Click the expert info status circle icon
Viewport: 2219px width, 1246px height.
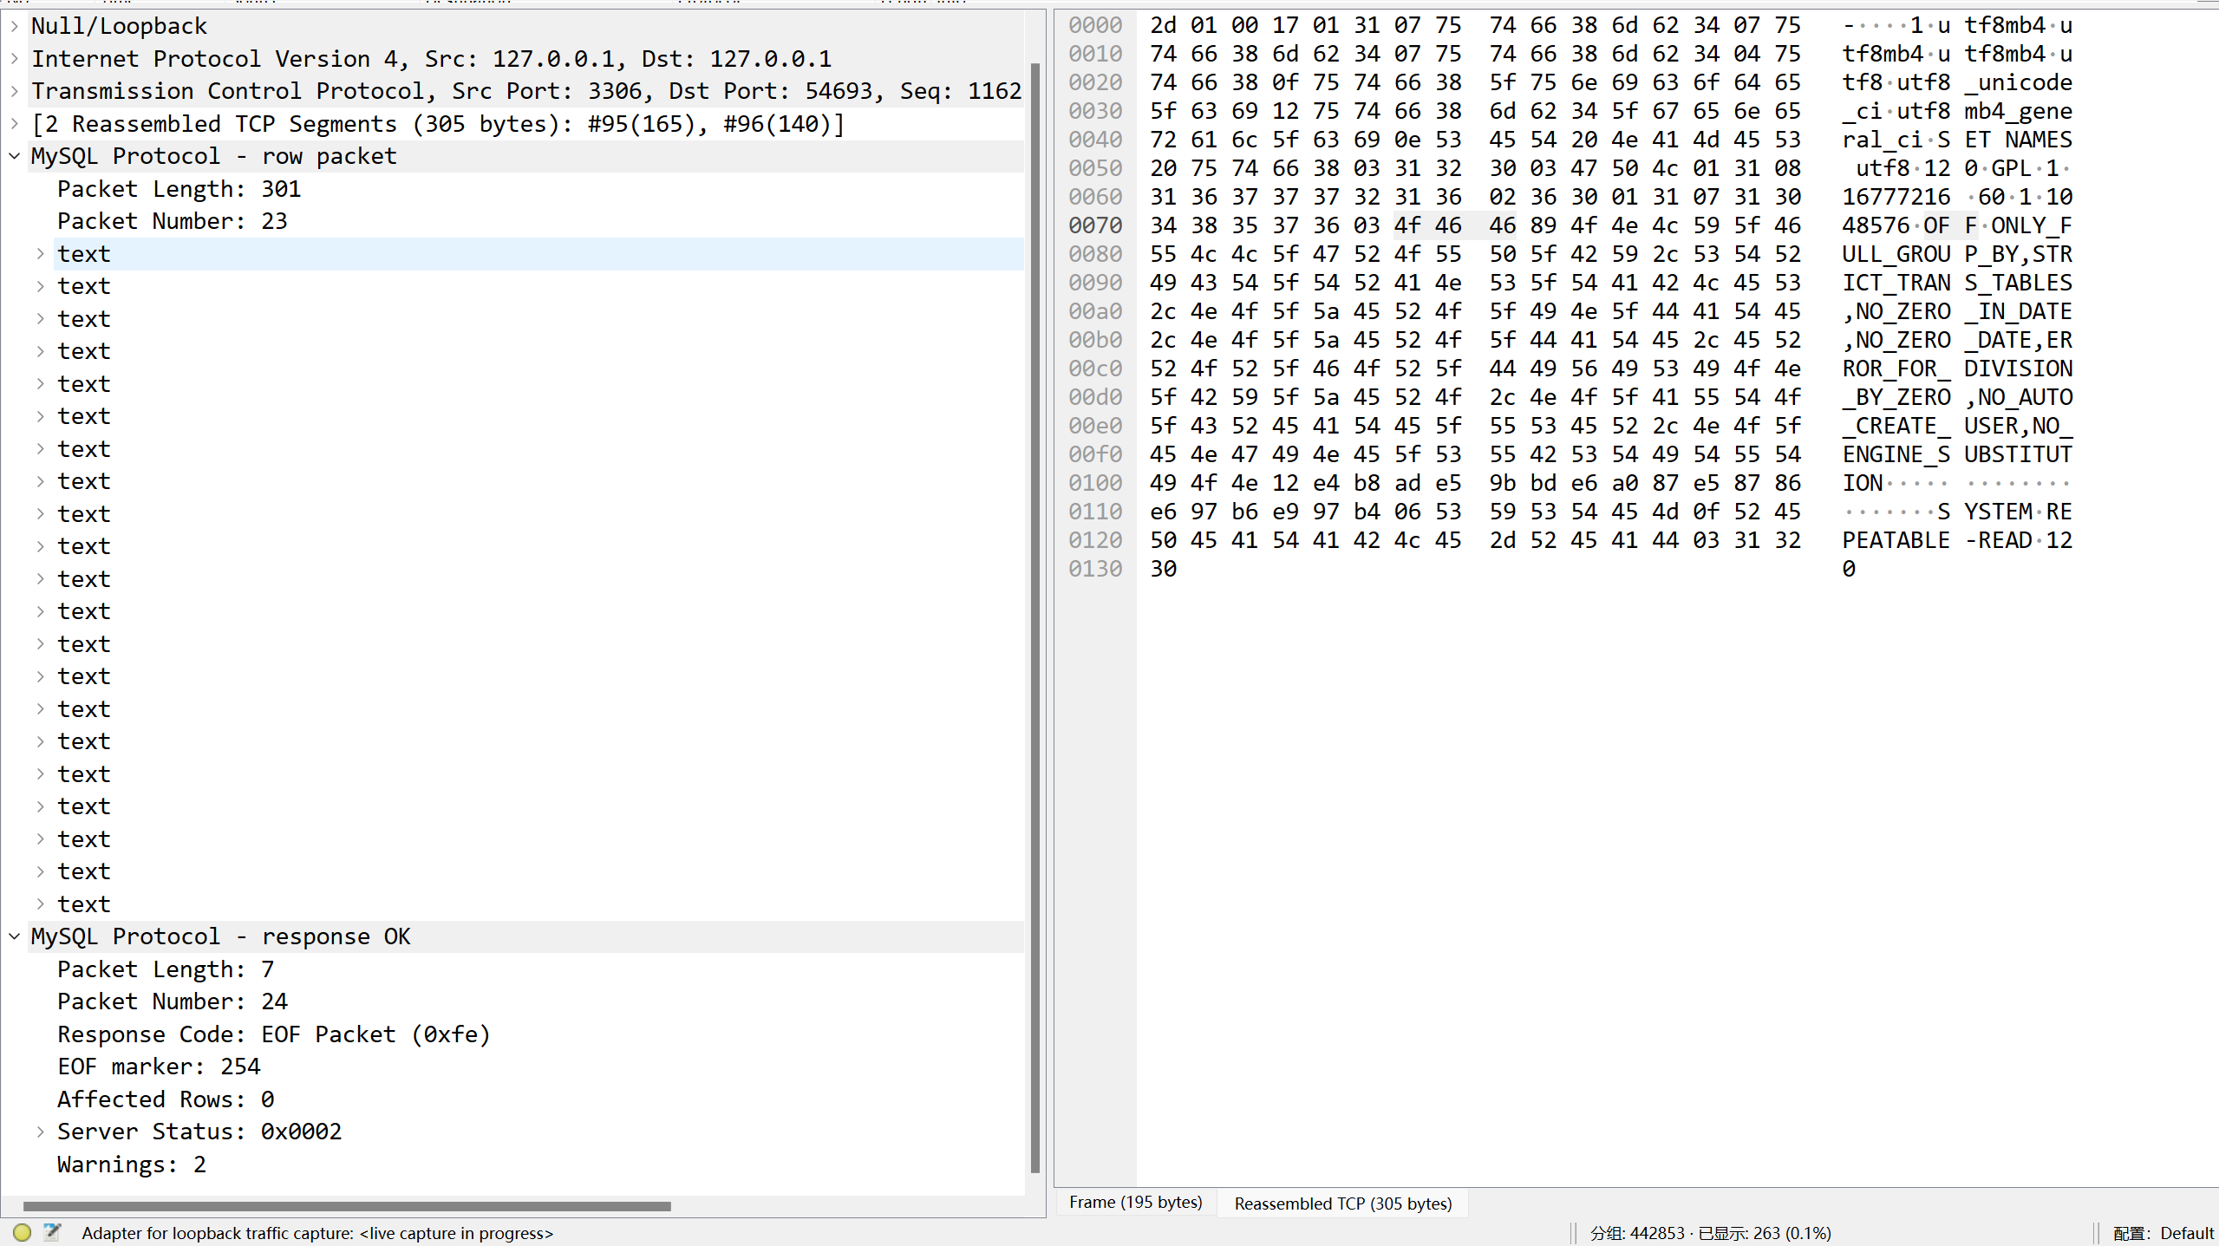pos(23,1232)
